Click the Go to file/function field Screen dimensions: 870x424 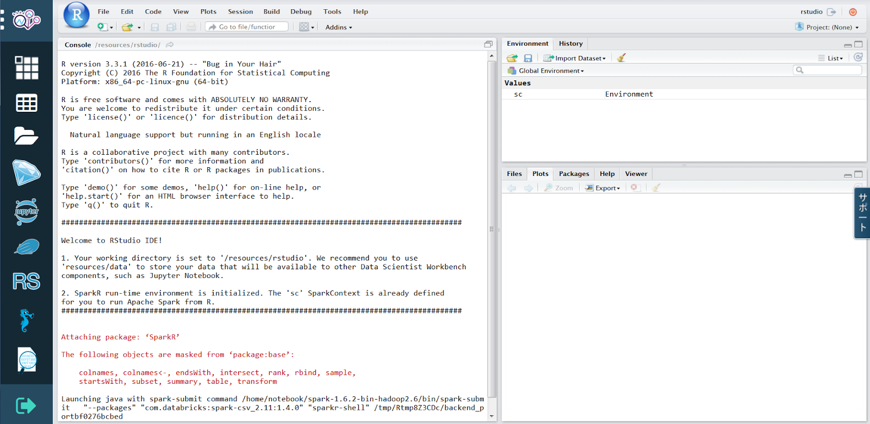[x=247, y=27]
